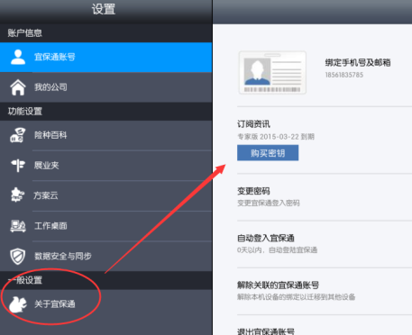Click the 工作桌面 desk icon
The width and height of the screenshot is (412, 335).
click(x=18, y=226)
